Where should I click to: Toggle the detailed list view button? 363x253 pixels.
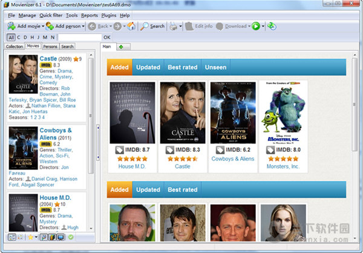(x=11, y=237)
